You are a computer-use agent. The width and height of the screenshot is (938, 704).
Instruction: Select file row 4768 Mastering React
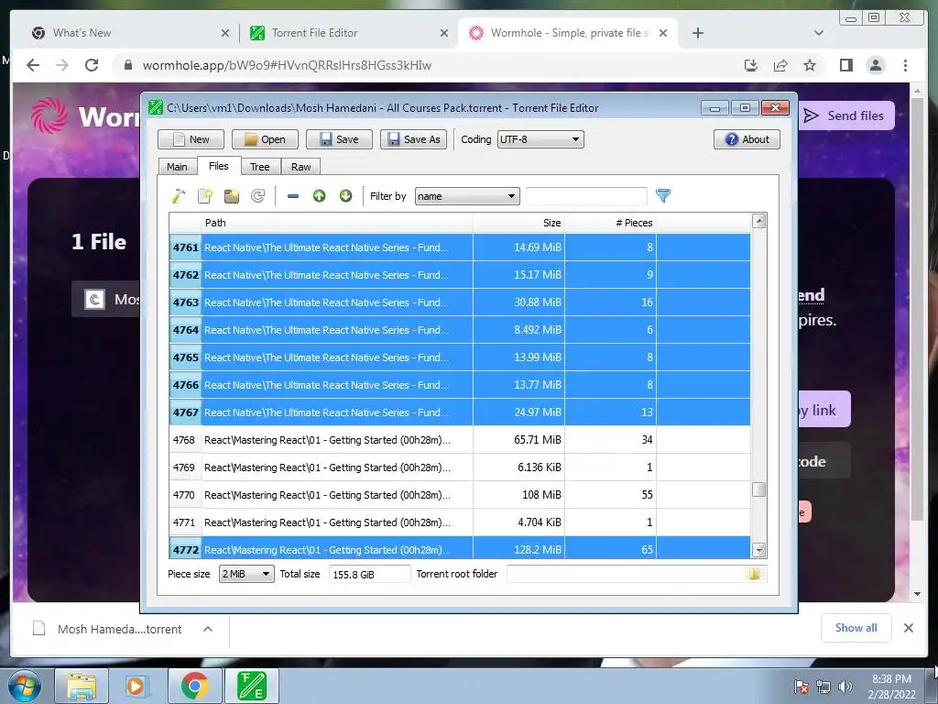pos(460,440)
